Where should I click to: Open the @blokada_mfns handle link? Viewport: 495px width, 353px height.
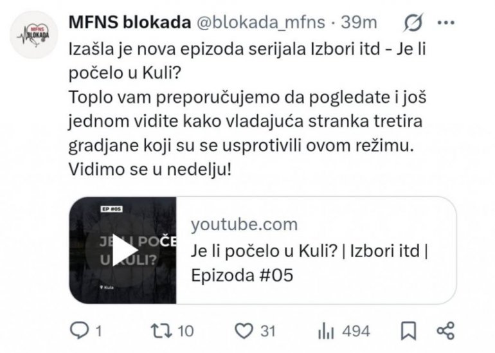coord(261,23)
